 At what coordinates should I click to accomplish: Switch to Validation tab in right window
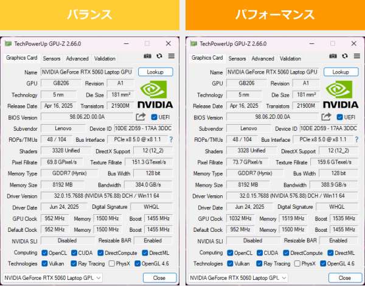pyautogui.click(x=290, y=58)
